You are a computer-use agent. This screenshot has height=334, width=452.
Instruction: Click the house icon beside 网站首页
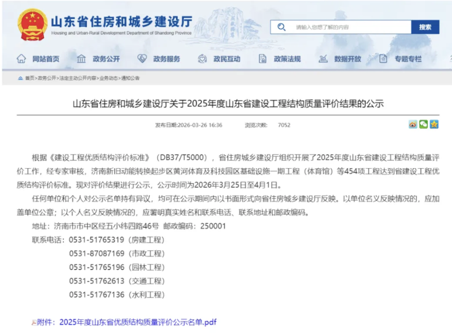tap(21, 59)
